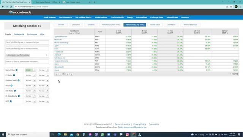Open the Debt Ratios tab
This screenshot has width=243, height=137.
[171, 25]
